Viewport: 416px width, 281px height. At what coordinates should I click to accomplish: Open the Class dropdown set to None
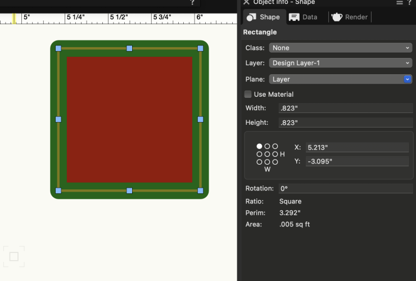tap(341, 48)
